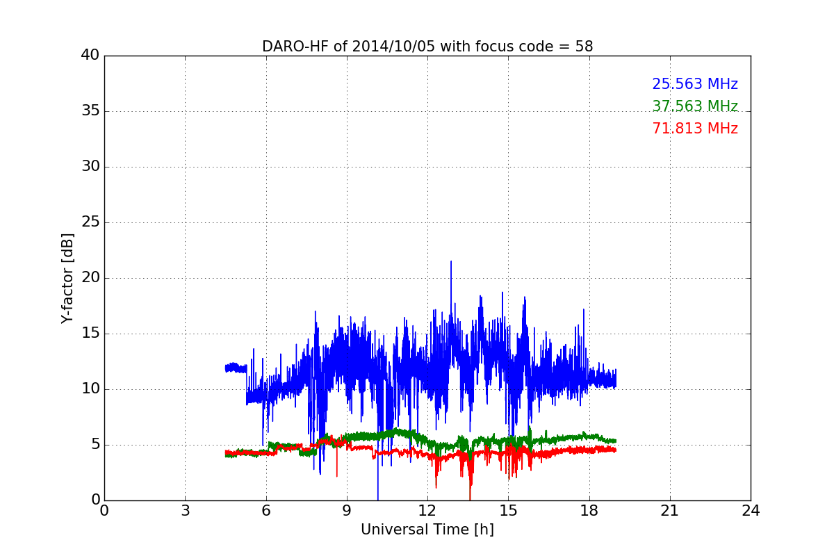
Task: Click the y-axis tick label 25
Action: click(x=90, y=222)
